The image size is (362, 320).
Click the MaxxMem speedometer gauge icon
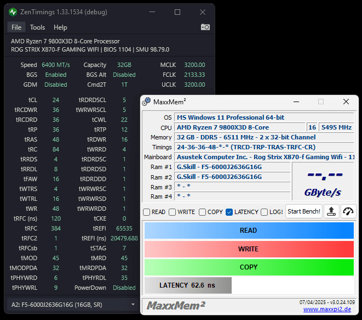[348, 211]
